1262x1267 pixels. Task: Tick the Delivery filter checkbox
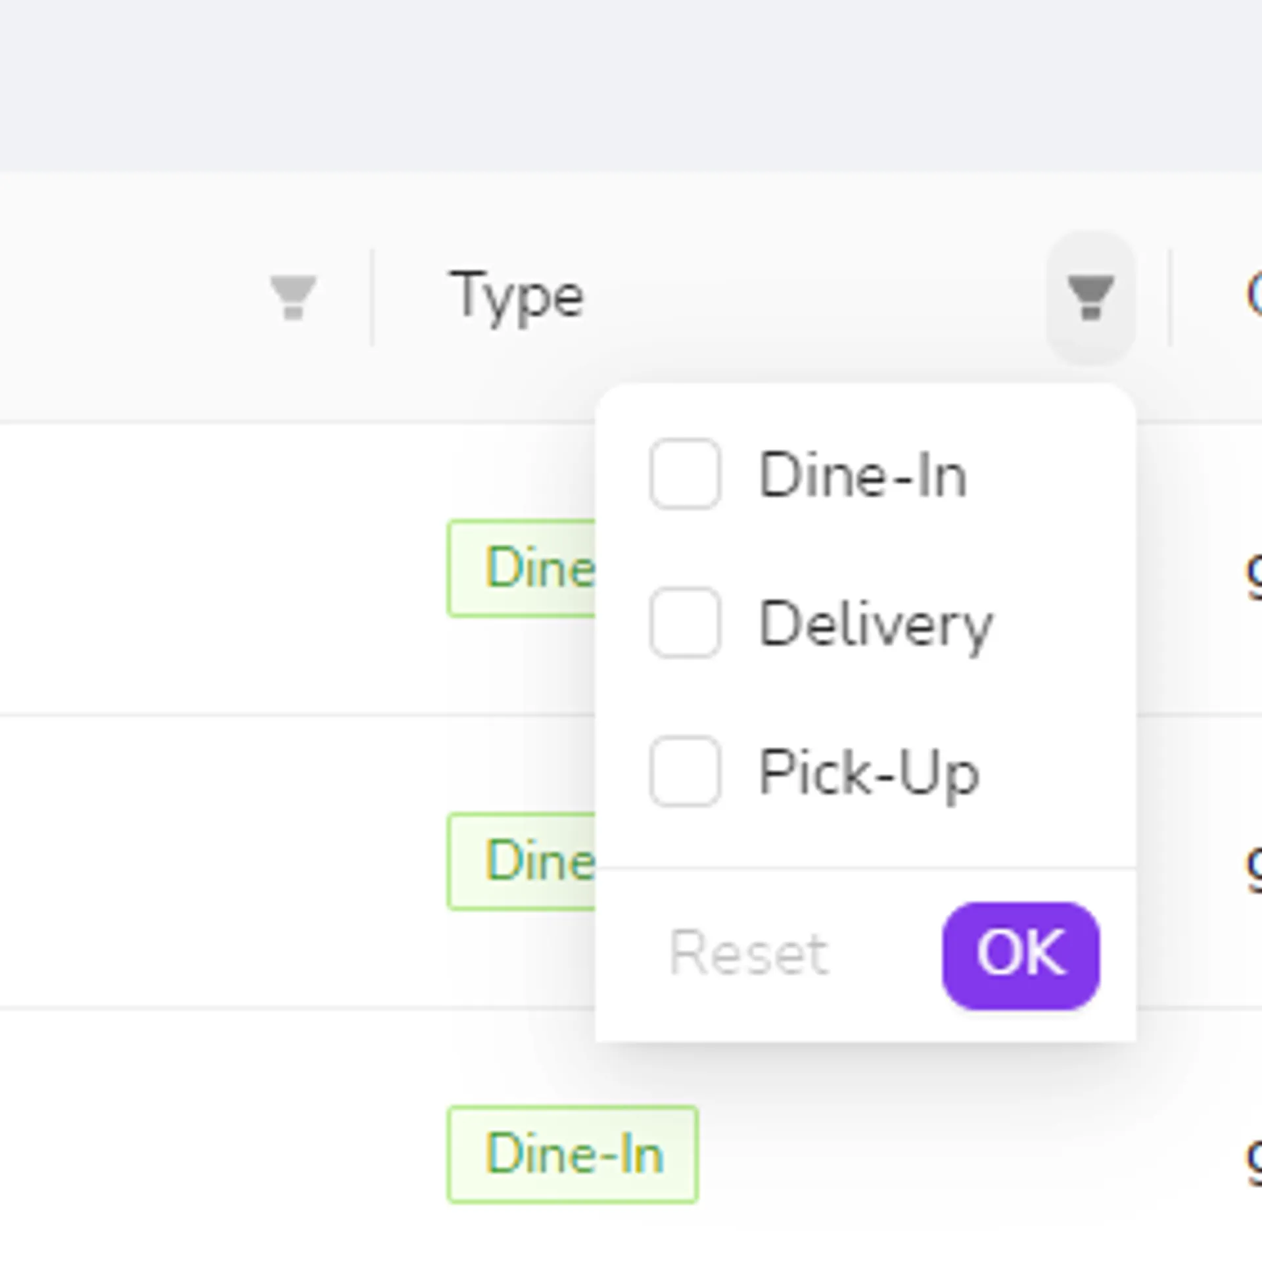pos(685,623)
